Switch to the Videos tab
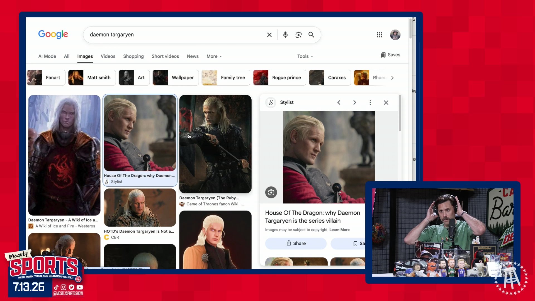 tap(108, 56)
